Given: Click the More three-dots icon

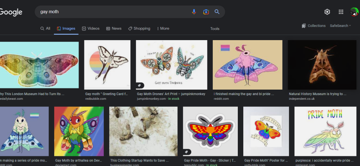Looking at the screenshot, I should [158, 29].
